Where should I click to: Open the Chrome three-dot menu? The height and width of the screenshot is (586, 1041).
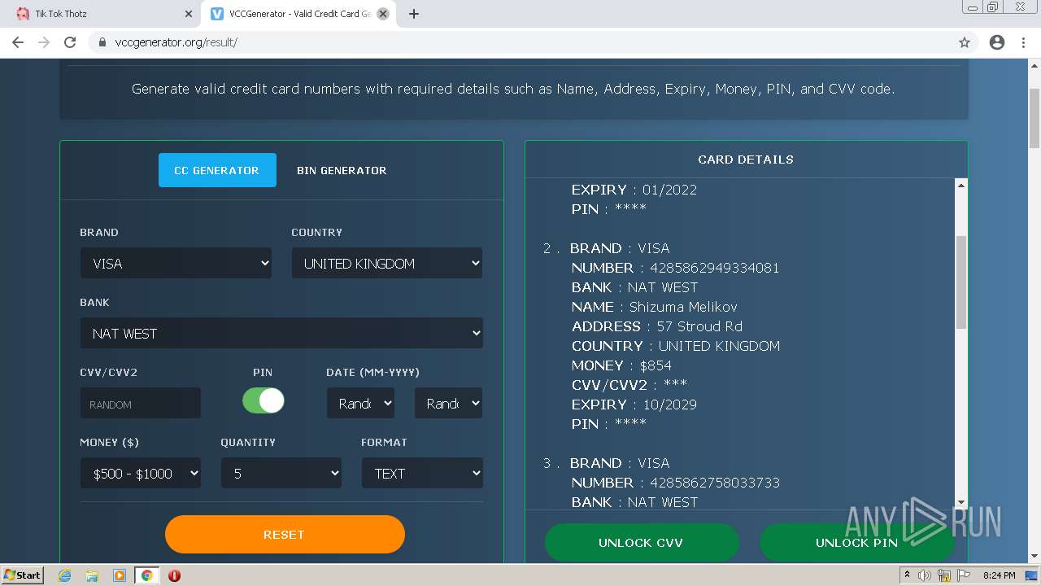pyautogui.click(x=1024, y=42)
